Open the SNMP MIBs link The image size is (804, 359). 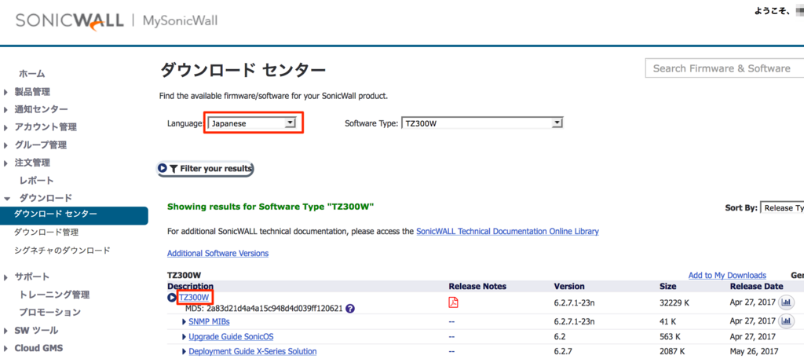click(x=209, y=321)
